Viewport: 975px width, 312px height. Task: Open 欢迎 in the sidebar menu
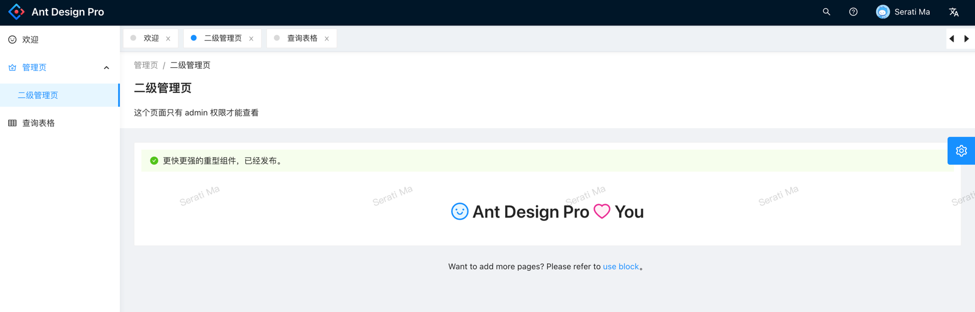60,39
